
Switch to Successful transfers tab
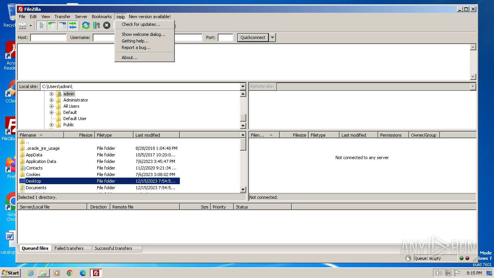[117, 249]
